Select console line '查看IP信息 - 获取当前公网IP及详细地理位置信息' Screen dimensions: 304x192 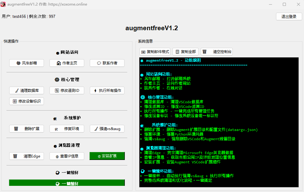coord(190,157)
